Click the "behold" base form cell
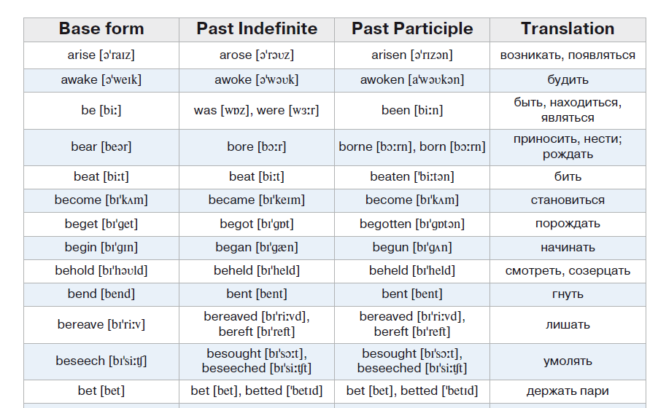 pyautogui.click(x=101, y=271)
